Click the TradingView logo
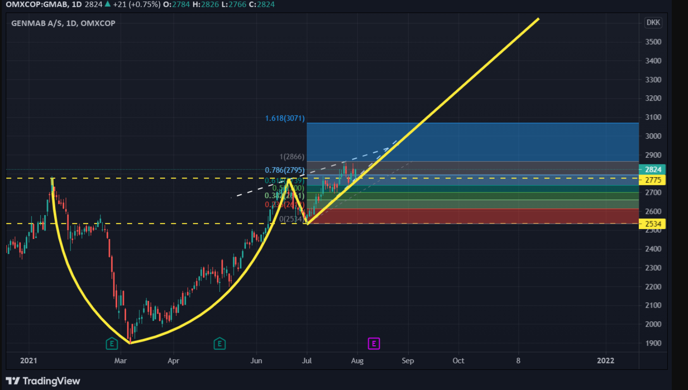The height and width of the screenshot is (390, 688). tap(43, 381)
